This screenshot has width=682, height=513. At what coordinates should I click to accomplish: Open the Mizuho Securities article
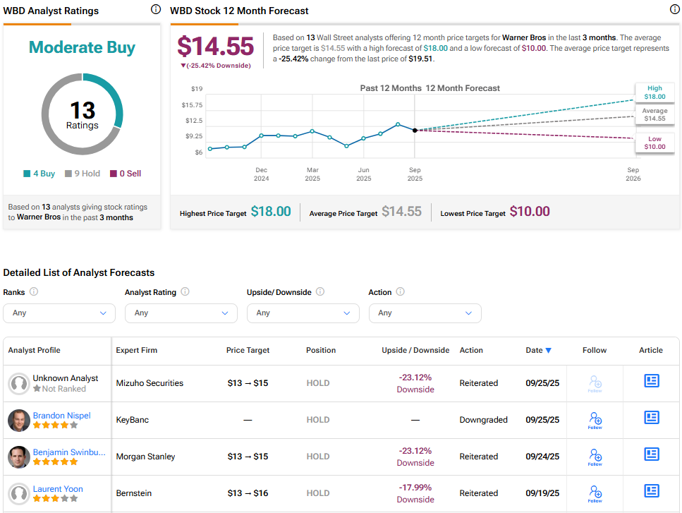click(652, 381)
